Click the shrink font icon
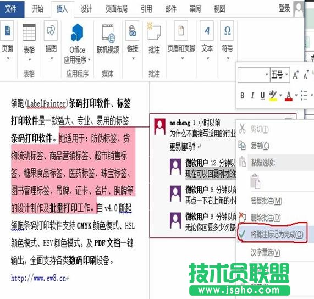The height and width of the screenshot is (299, 314). (x=306, y=75)
